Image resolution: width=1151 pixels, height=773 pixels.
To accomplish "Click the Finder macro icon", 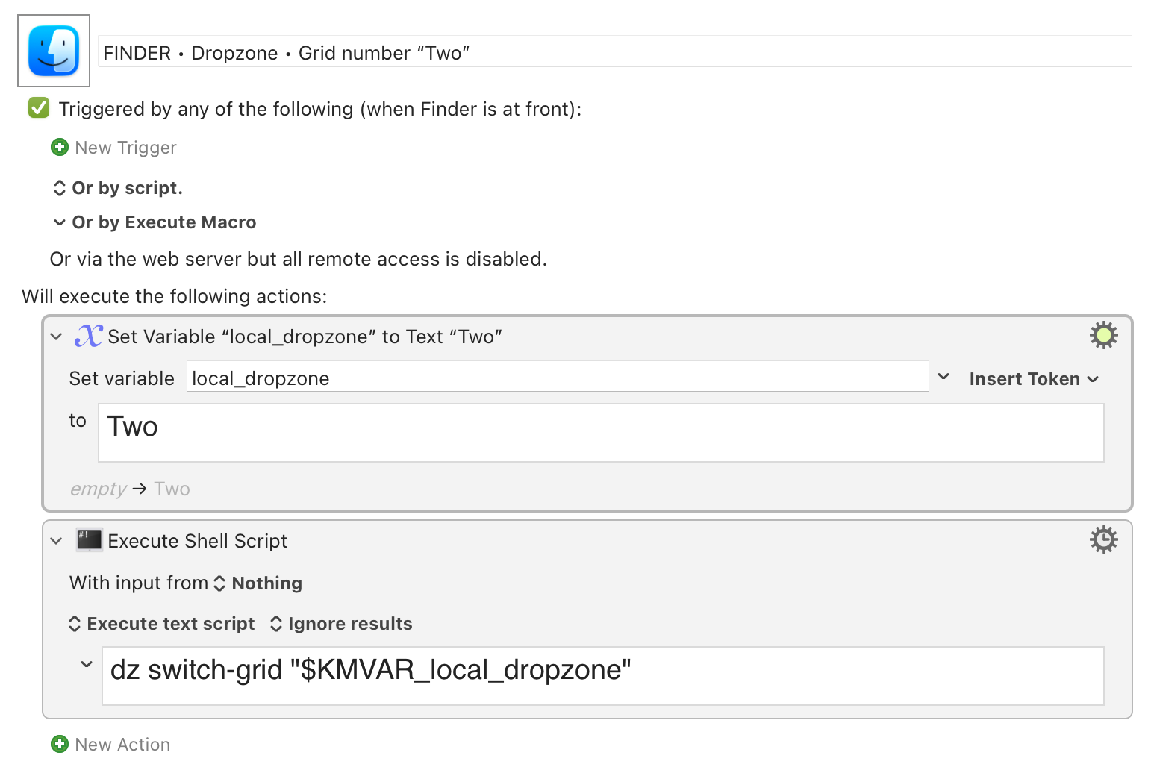I will (x=54, y=51).
